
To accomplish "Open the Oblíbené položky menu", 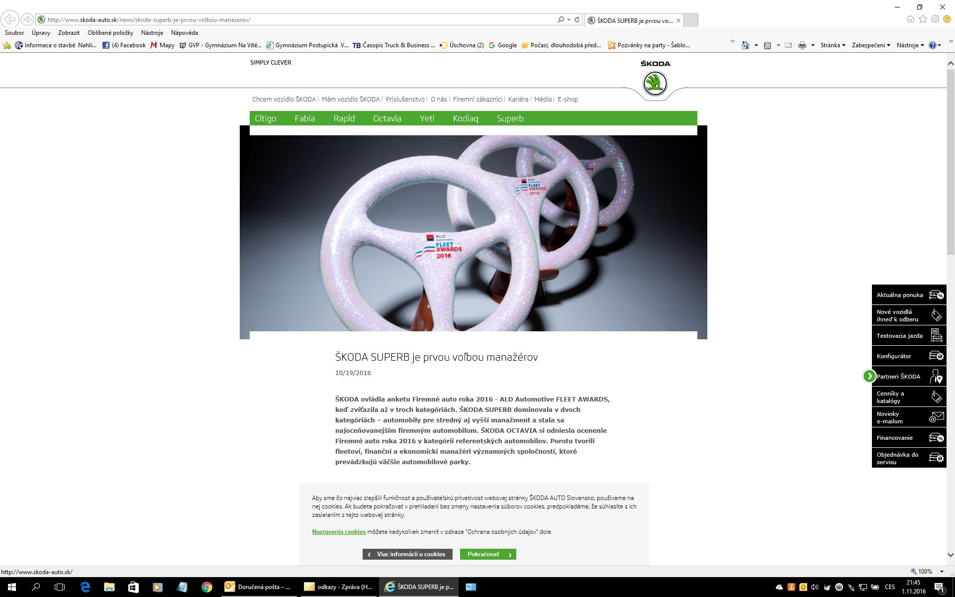I will coord(110,33).
